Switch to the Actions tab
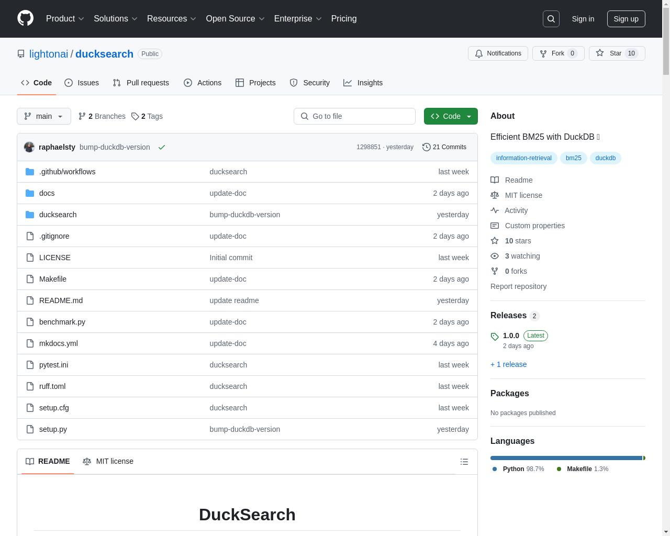 click(203, 83)
